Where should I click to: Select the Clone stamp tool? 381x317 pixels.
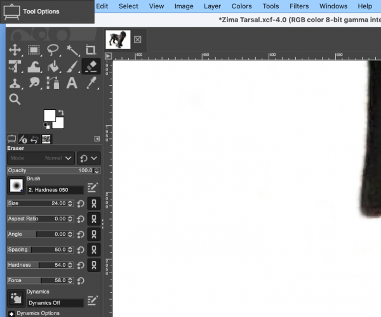tap(15, 83)
